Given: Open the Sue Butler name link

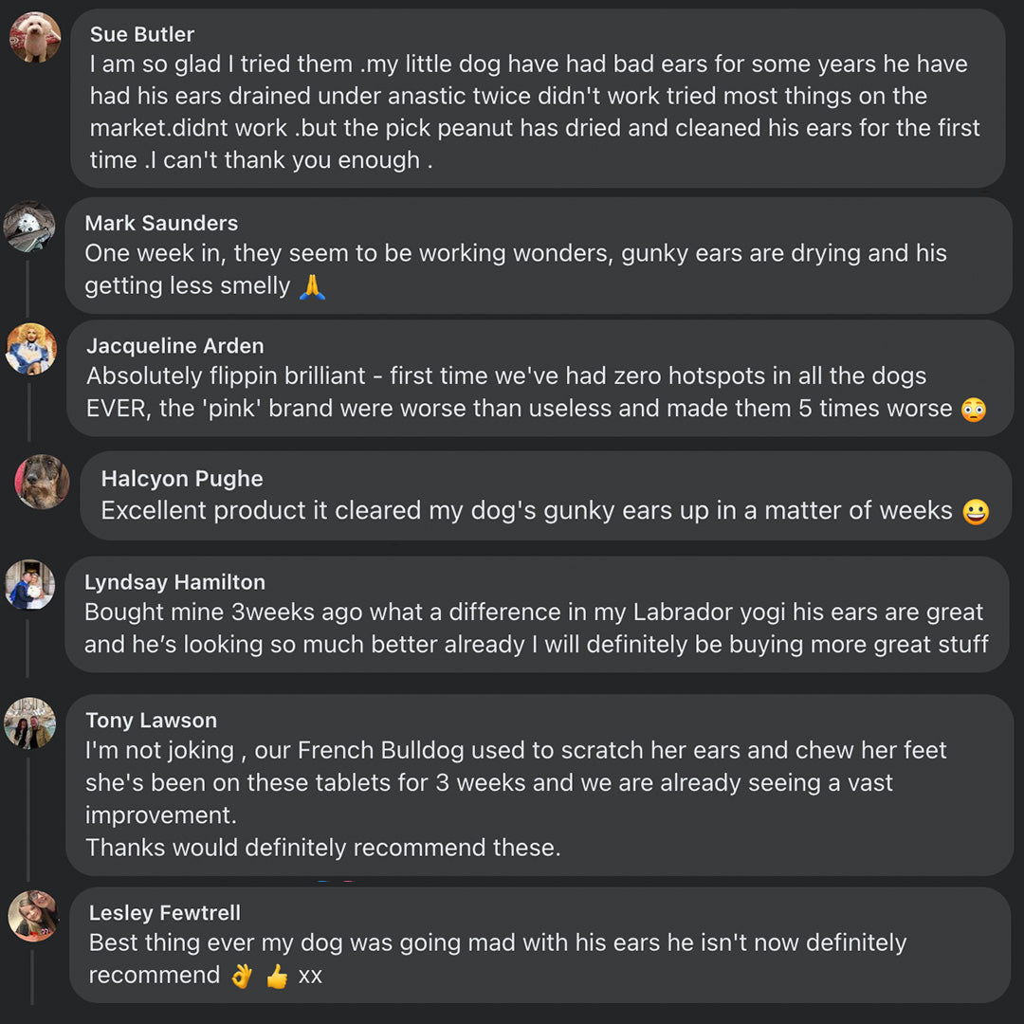Looking at the screenshot, I should [x=142, y=34].
